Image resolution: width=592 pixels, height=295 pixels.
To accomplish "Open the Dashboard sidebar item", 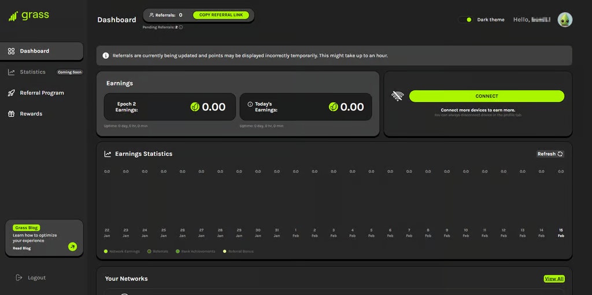I will click(x=42, y=51).
